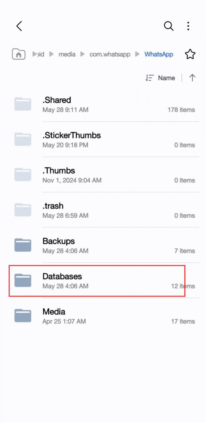Click the Backups folder icon
The width and height of the screenshot is (206, 423).
(23, 245)
